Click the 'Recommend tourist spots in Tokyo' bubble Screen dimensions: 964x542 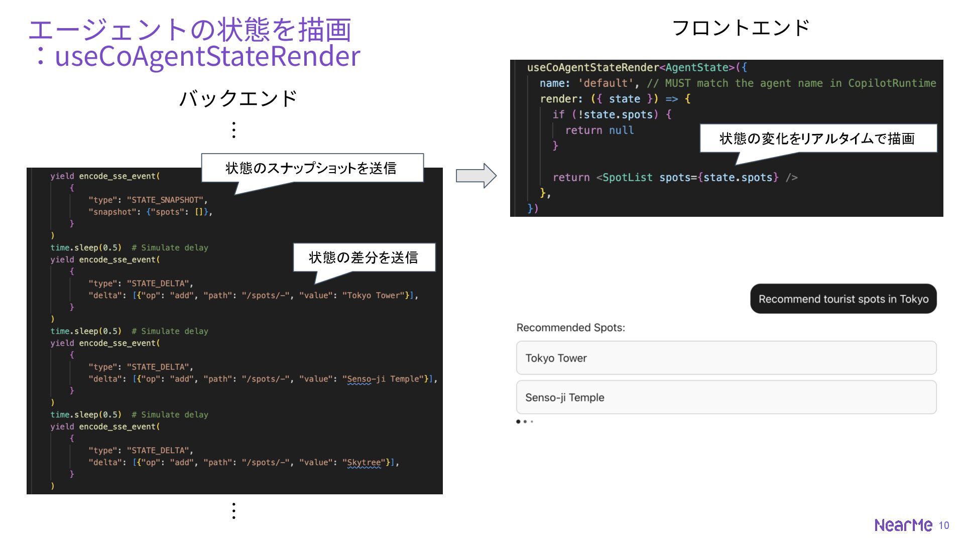tap(843, 299)
